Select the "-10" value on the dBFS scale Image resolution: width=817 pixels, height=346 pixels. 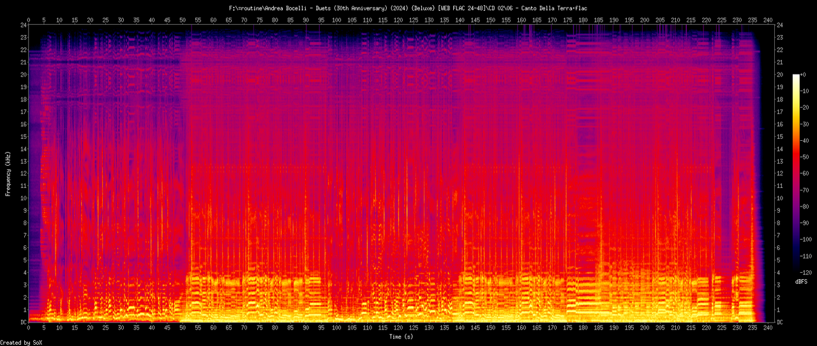(805, 91)
